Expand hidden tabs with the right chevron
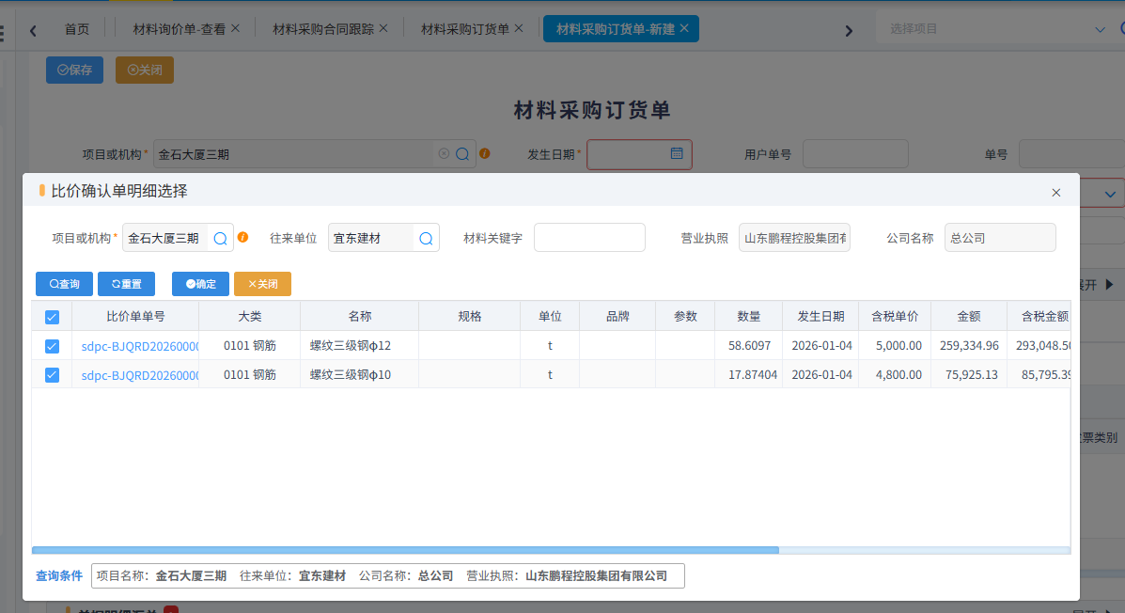Screen dimensions: 1125x613 point(849,29)
